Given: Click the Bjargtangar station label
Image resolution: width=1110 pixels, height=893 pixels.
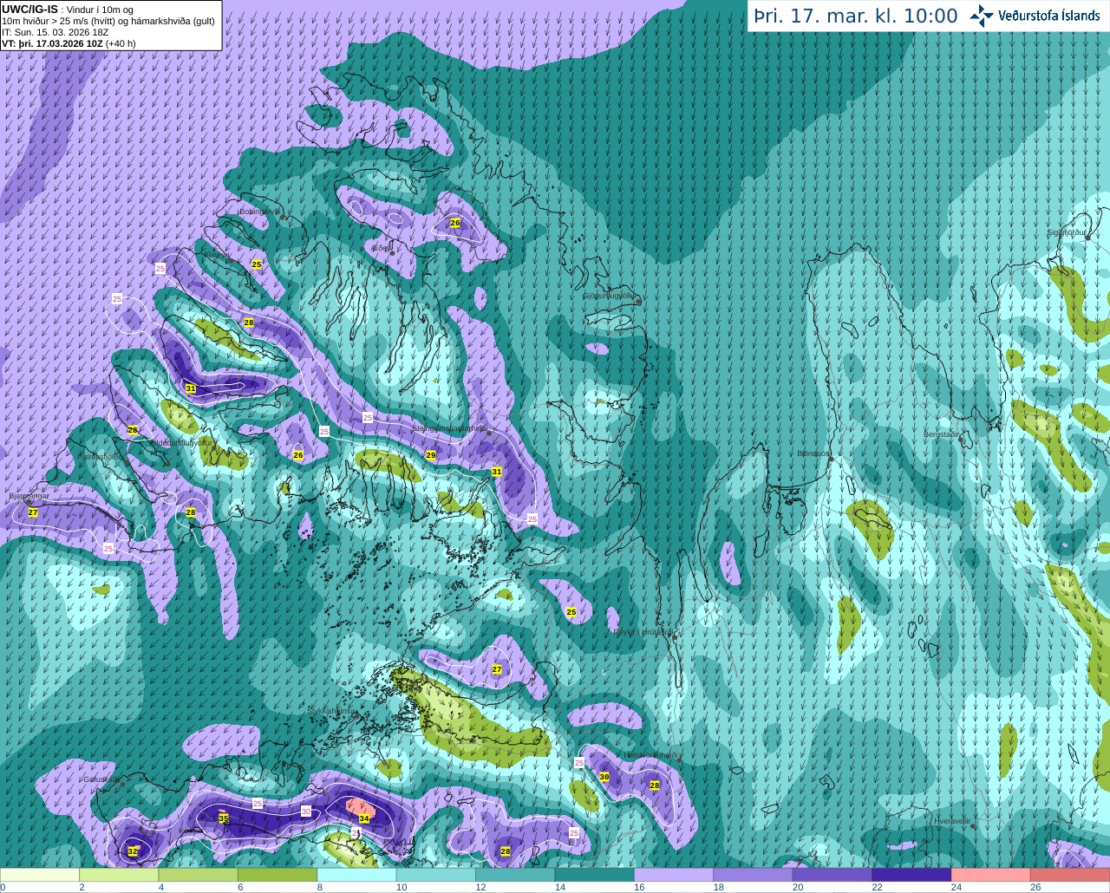Looking at the screenshot, I should pyautogui.click(x=29, y=496).
